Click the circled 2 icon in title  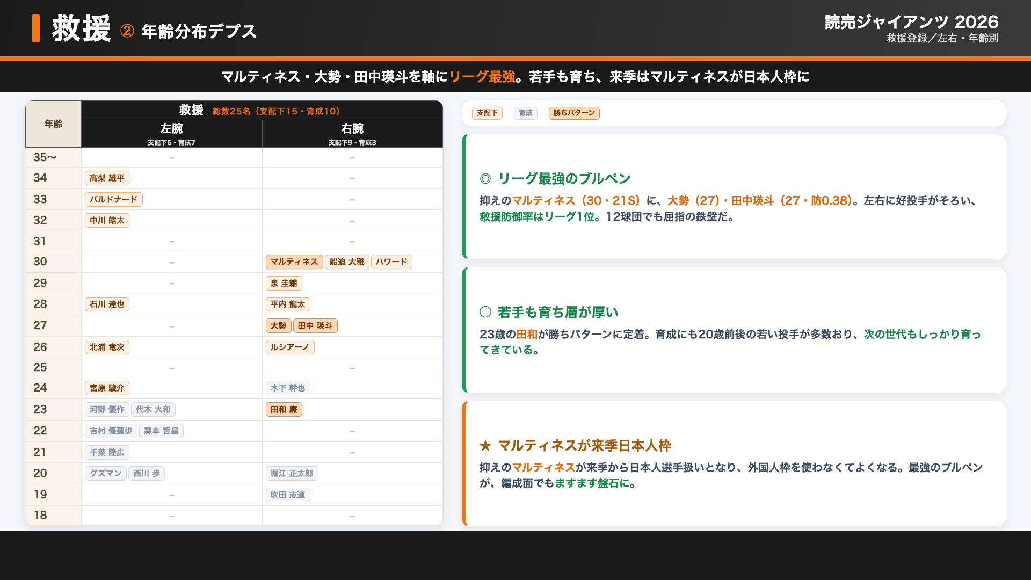[127, 31]
